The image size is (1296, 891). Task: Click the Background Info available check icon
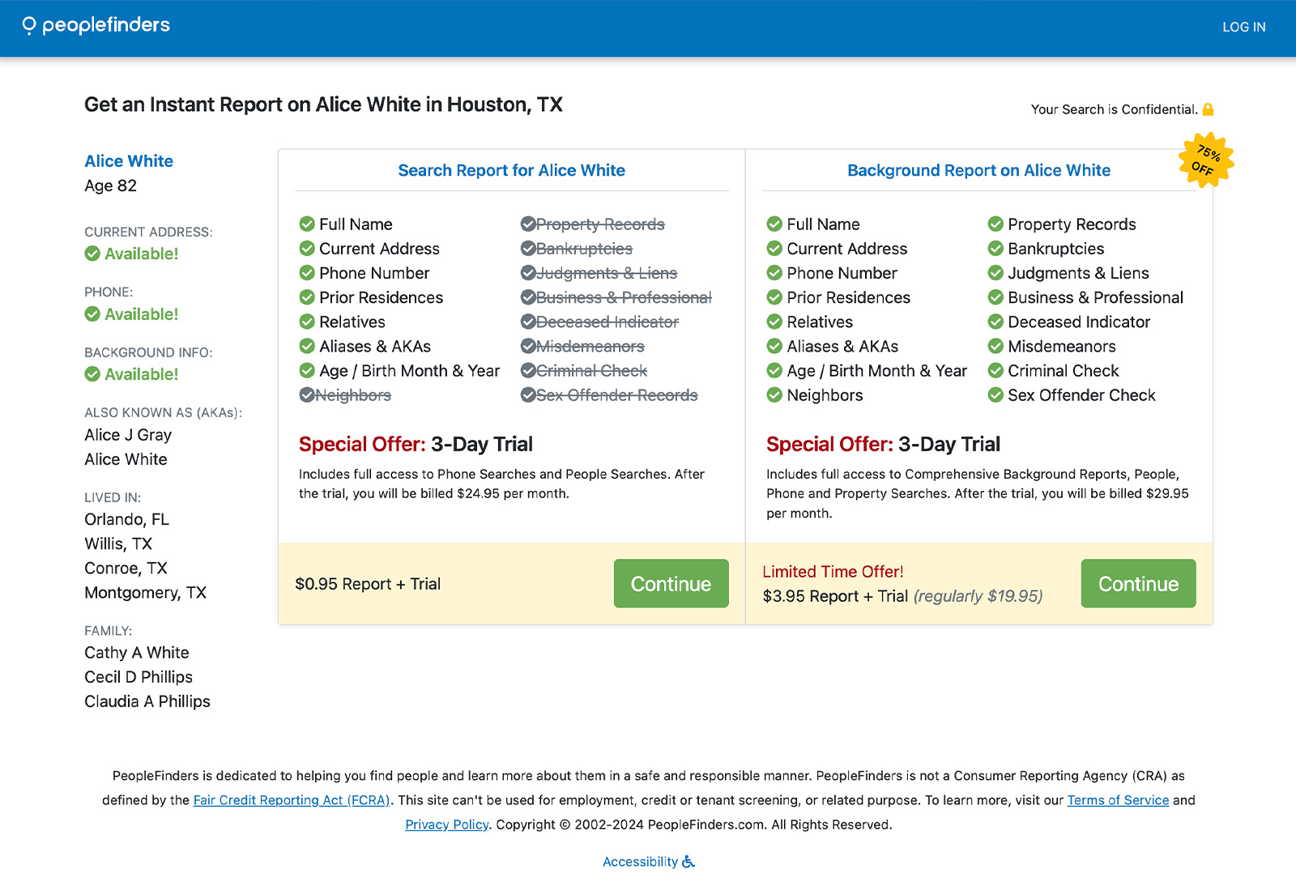tap(92, 374)
